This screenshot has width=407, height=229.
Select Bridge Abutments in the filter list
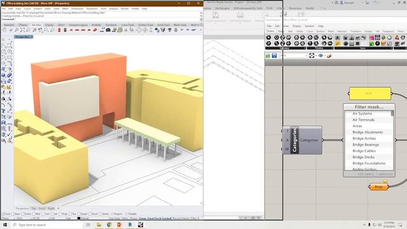point(368,132)
